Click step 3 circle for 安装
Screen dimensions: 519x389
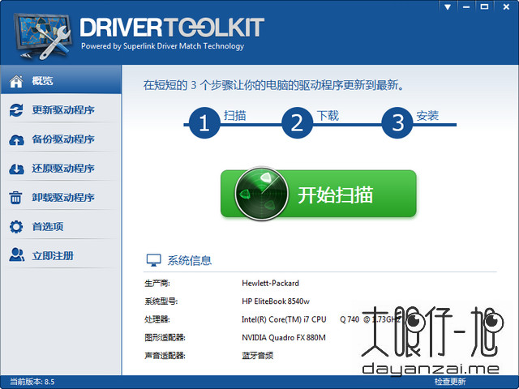[x=397, y=122]
